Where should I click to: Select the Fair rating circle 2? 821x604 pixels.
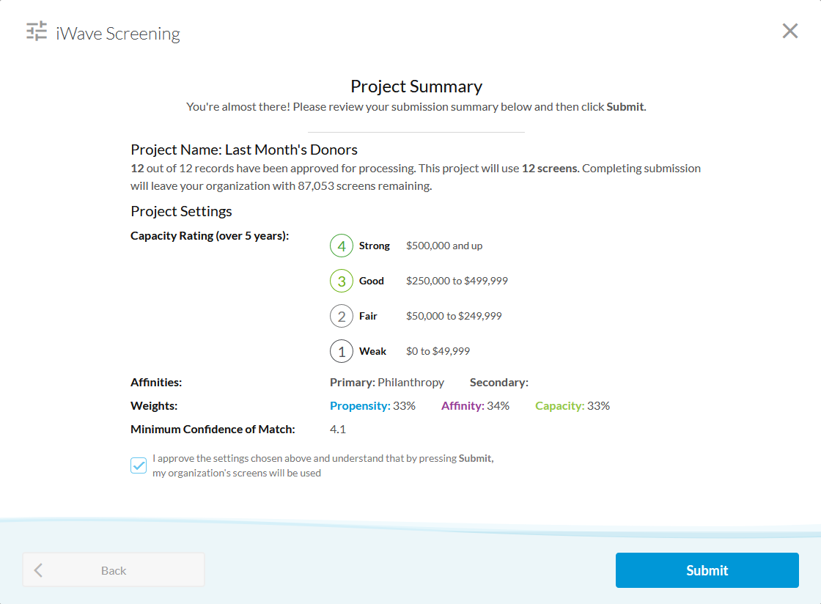pos(341,316)
